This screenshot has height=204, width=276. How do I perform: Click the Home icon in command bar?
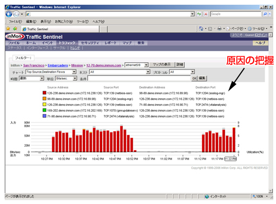point(201,29)
